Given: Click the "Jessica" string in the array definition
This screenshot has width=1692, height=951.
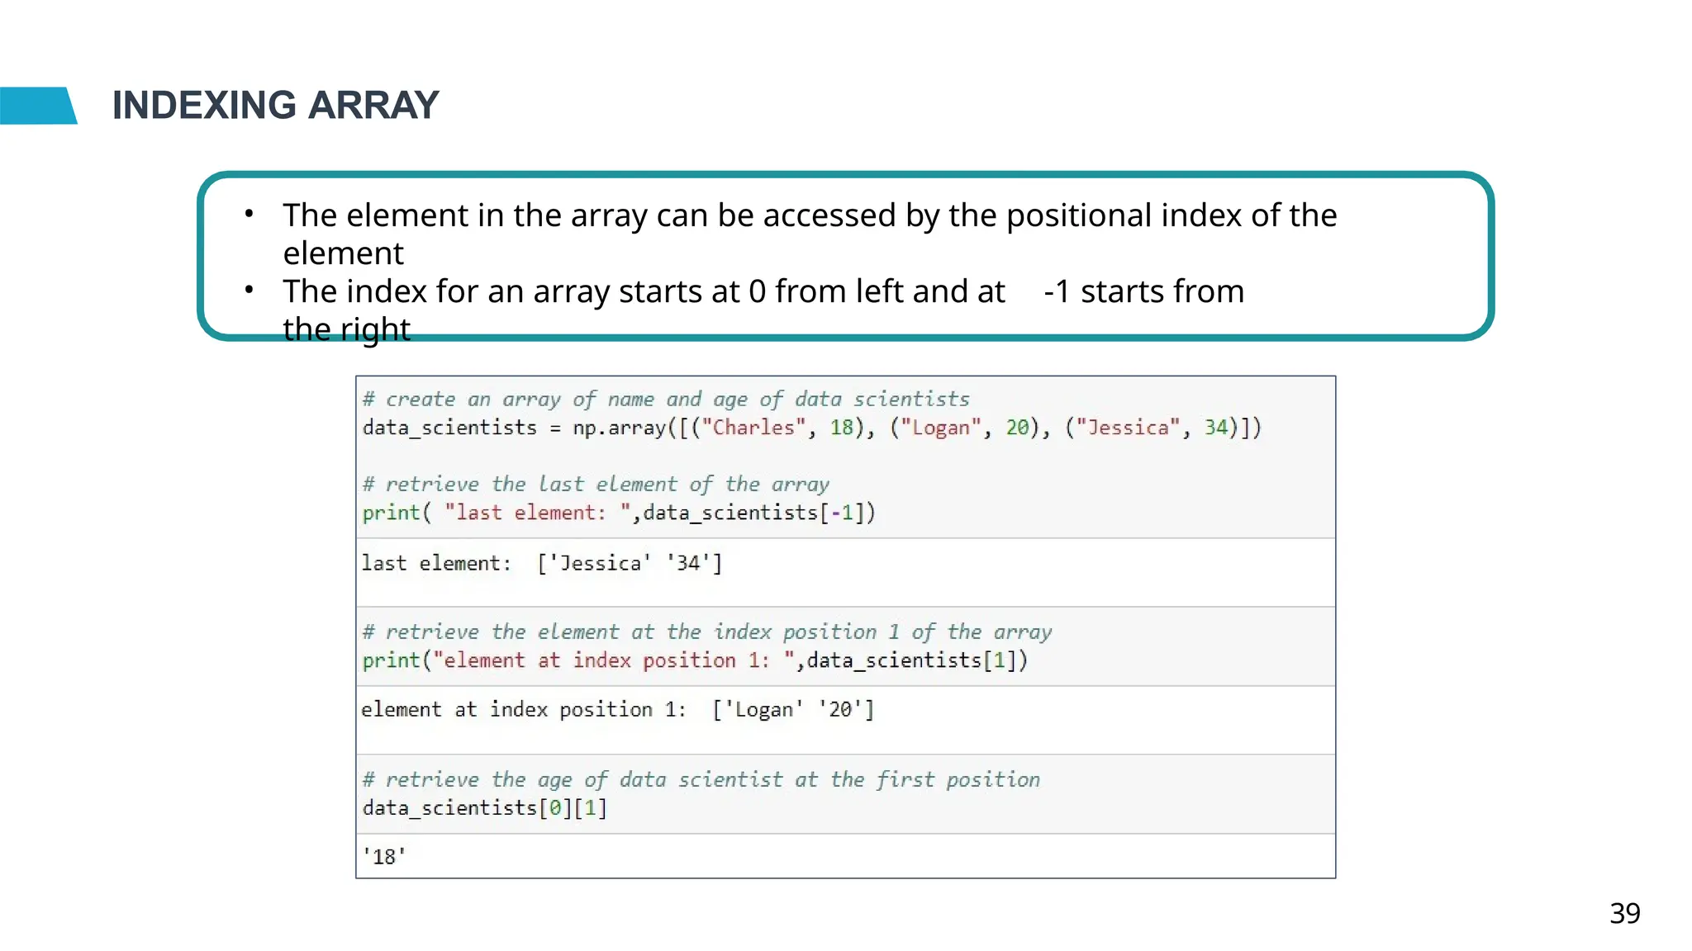Looking at the screenshot, I should click(x=1127, y=428).
